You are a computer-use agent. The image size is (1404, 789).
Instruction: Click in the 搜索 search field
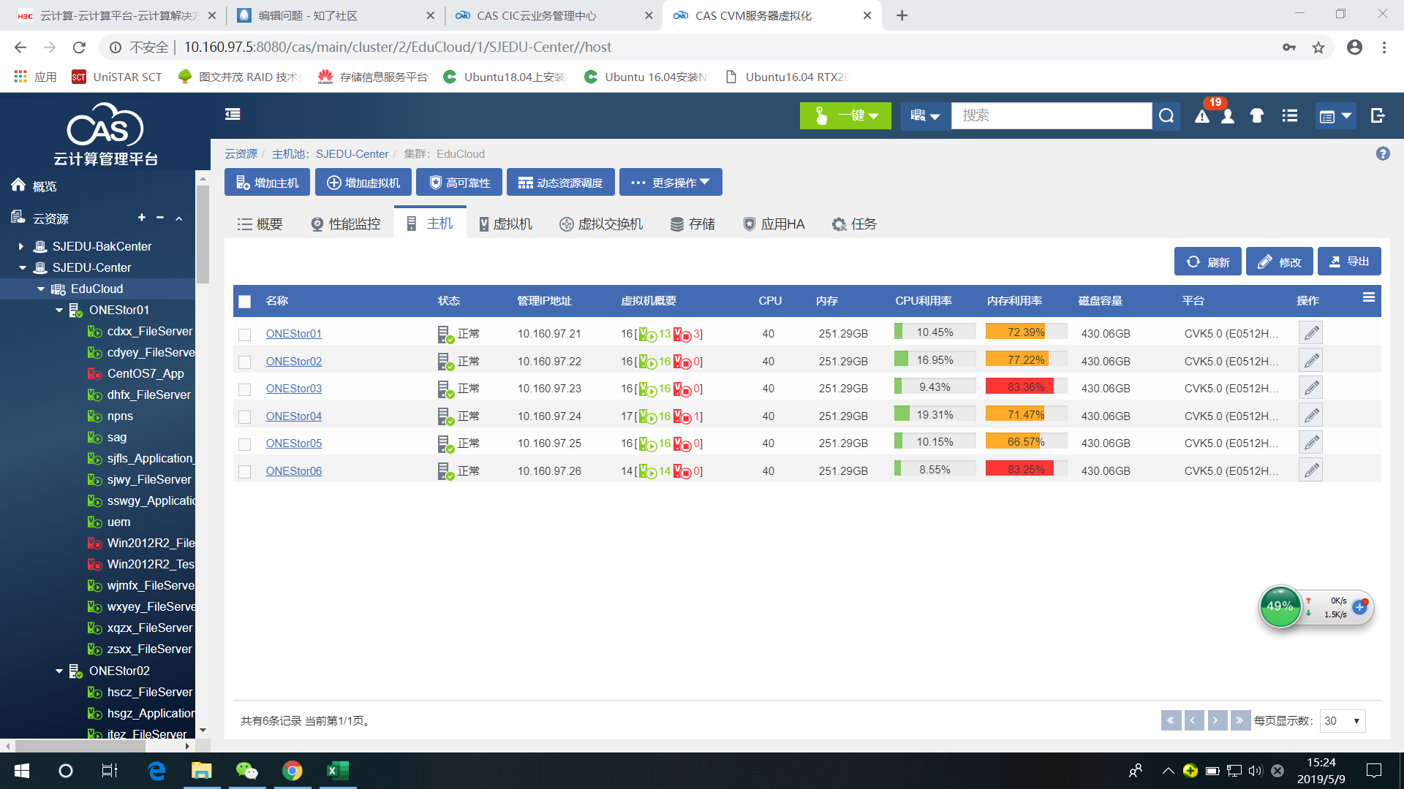tap(1051, 115)
